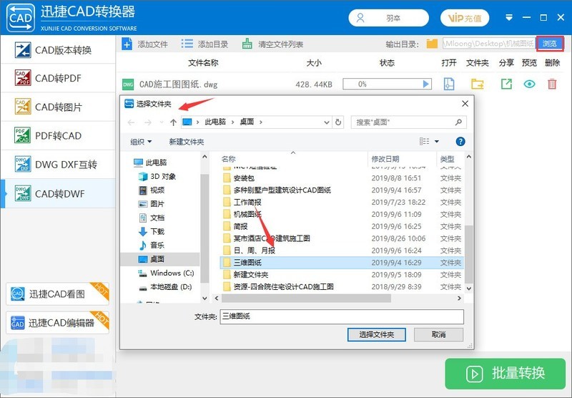Select the 机械图纸 folder in list
572x398 pixels.
click(x=247, y=214)
